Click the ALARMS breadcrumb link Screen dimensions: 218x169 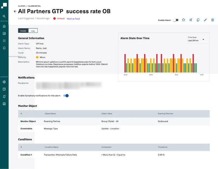(22, 6)
